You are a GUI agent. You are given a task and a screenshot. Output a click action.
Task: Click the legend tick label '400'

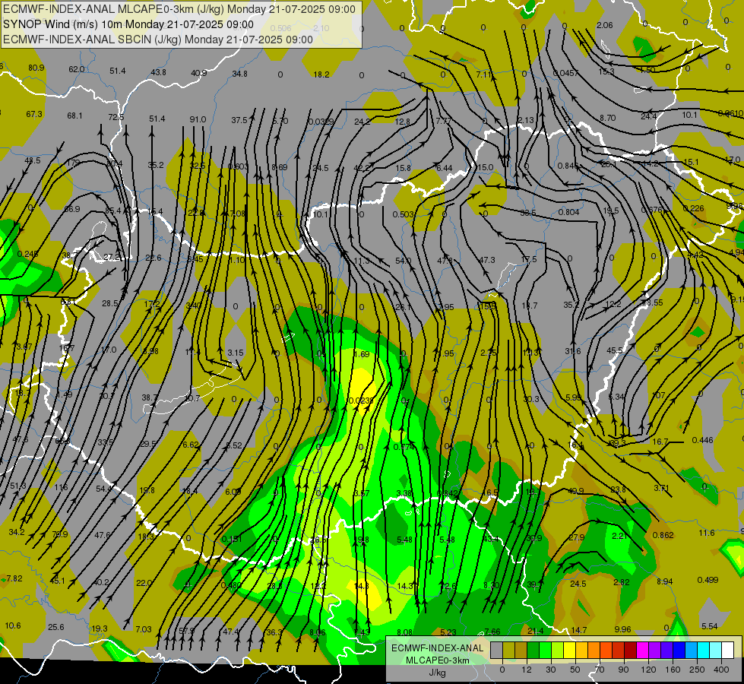[x=721, y=670]
